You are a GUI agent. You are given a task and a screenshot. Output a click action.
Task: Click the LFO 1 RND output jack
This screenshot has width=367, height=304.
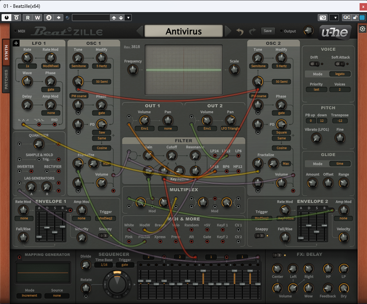[x=55, y=124]
